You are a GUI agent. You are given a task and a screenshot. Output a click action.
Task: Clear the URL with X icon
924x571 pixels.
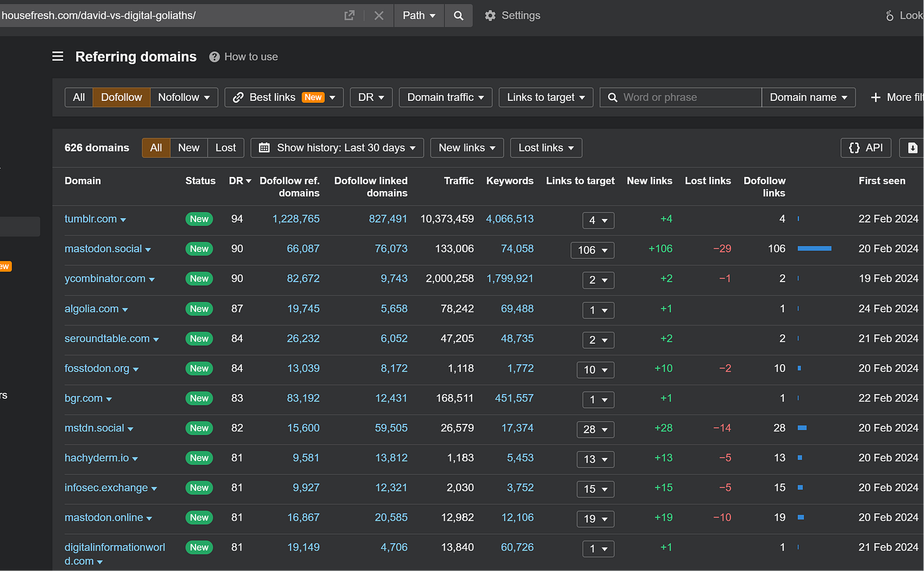pos(379,15)
